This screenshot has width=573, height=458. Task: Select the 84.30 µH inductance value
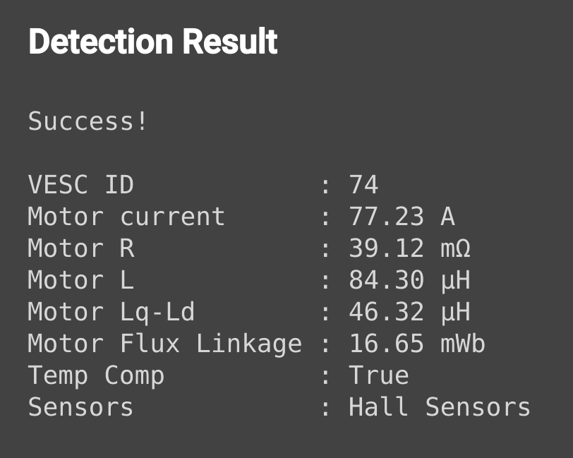click(409, 280)
